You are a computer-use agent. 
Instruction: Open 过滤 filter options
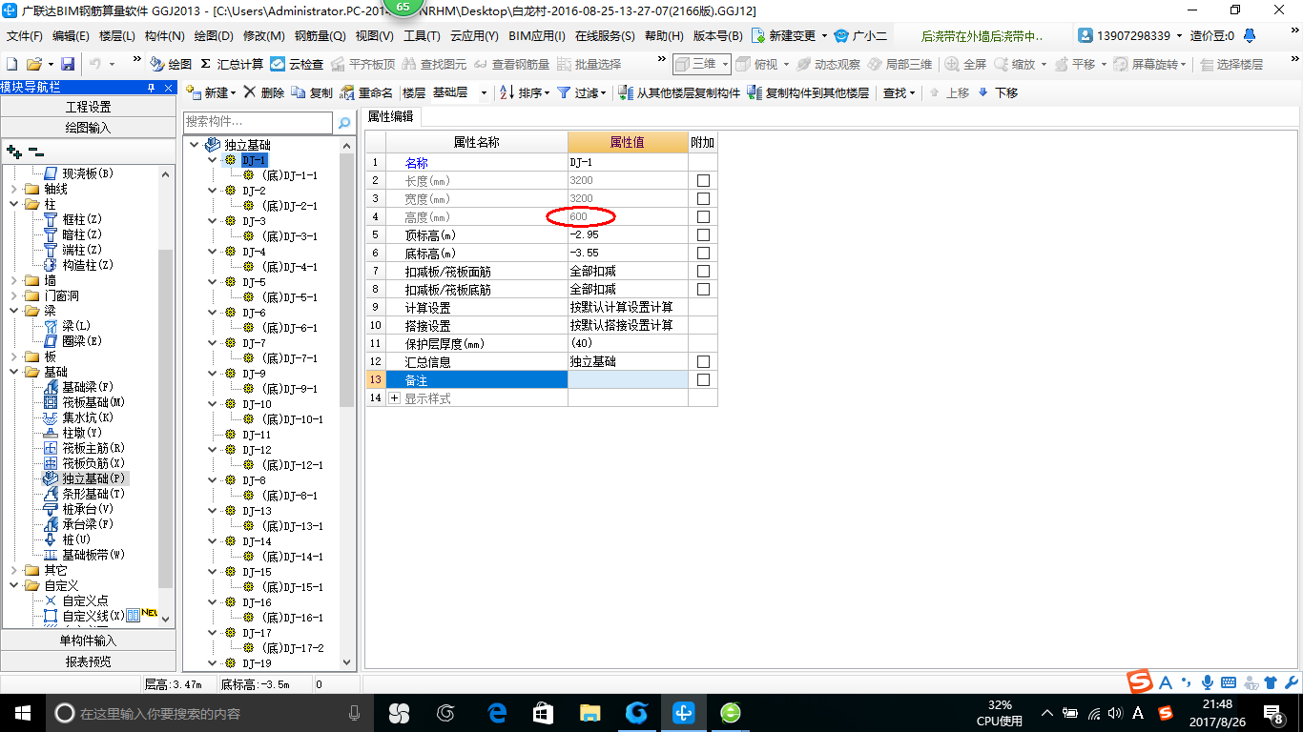click(582, 92)
